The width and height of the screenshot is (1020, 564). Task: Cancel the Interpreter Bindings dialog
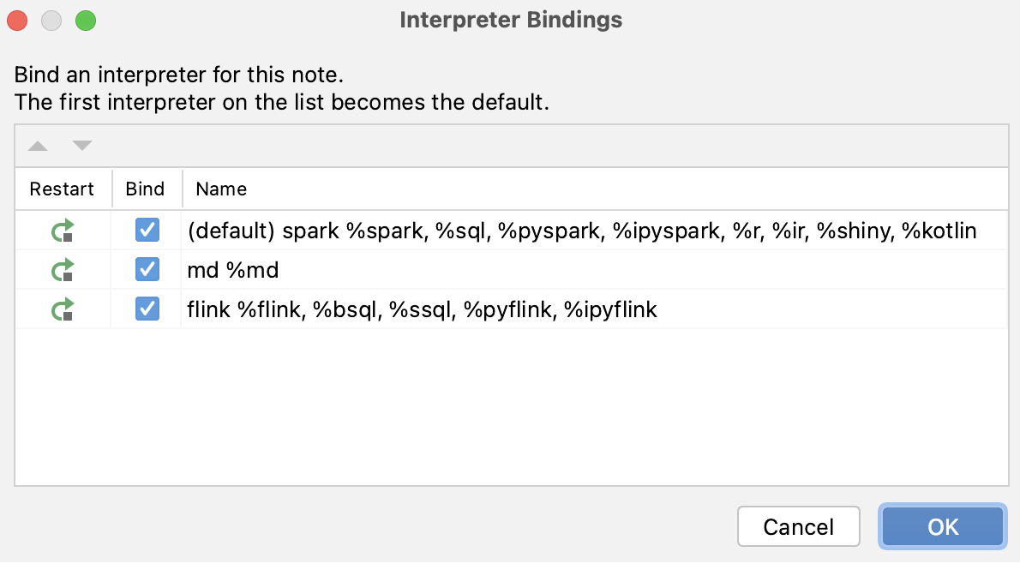(x=799, y=526)
